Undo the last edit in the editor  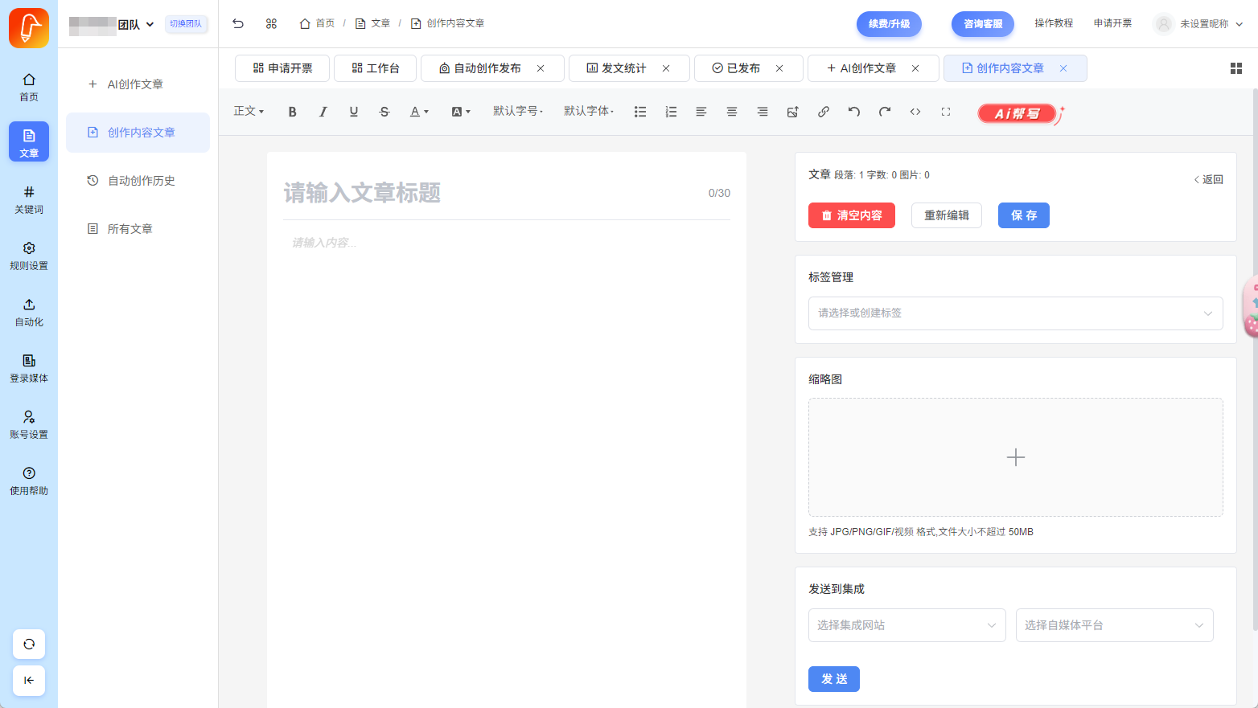coord(854,112)
